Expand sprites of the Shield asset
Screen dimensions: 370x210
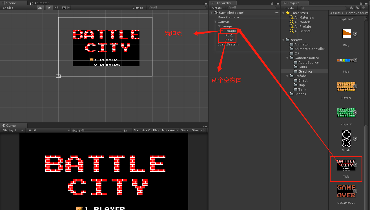tap(355, 139)
